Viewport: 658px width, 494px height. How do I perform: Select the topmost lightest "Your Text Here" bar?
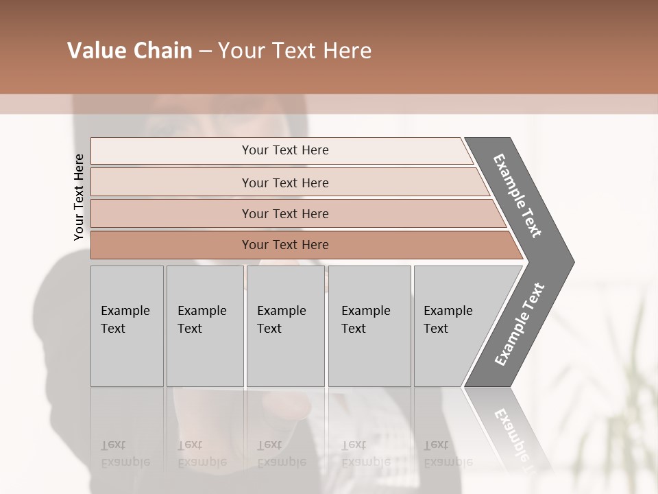point(284,150)
